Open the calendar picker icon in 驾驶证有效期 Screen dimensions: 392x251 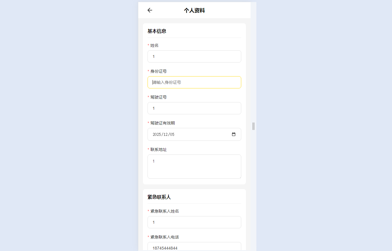pyautogui.click(x=233, y=134)
